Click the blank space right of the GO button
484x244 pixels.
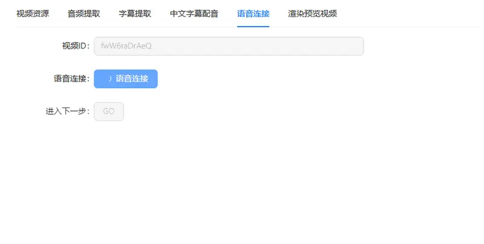pos(242,111)
